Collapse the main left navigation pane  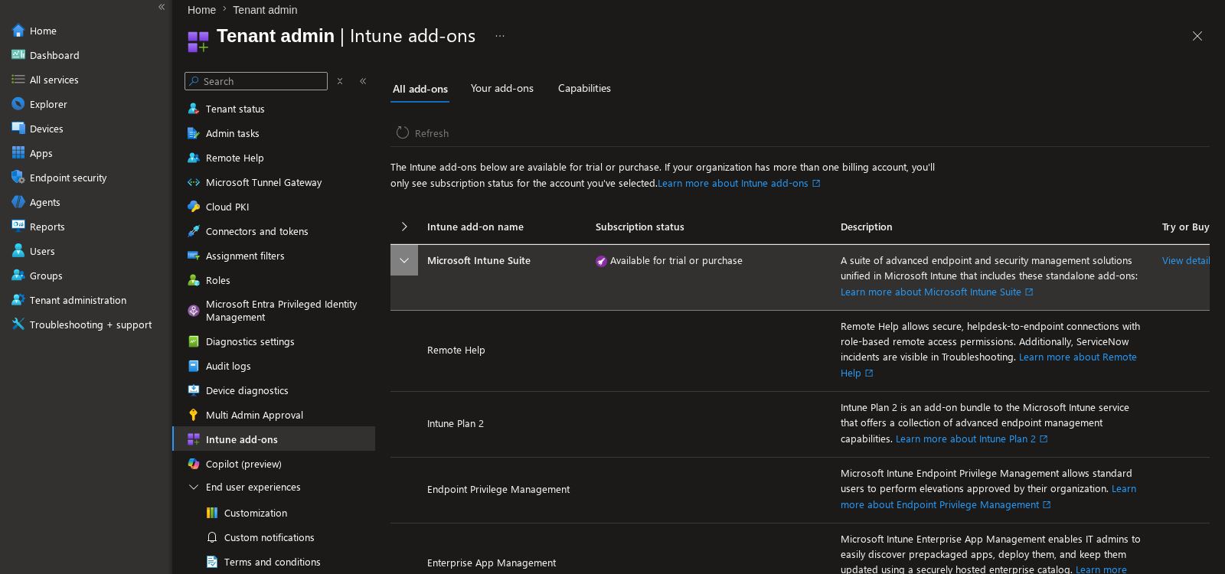click(162, 7)
